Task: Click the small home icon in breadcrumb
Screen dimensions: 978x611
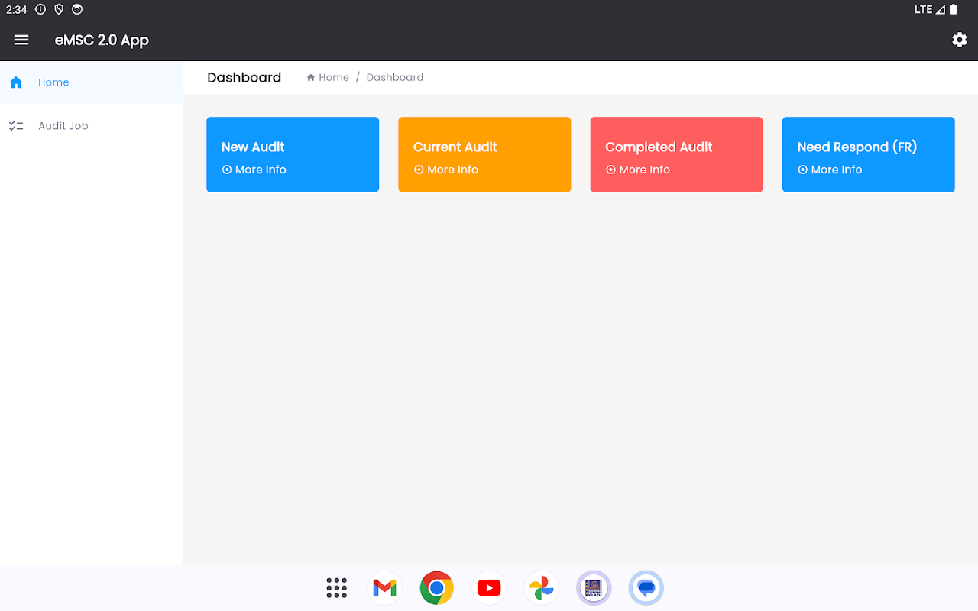Action: click(x=311, y=78)
